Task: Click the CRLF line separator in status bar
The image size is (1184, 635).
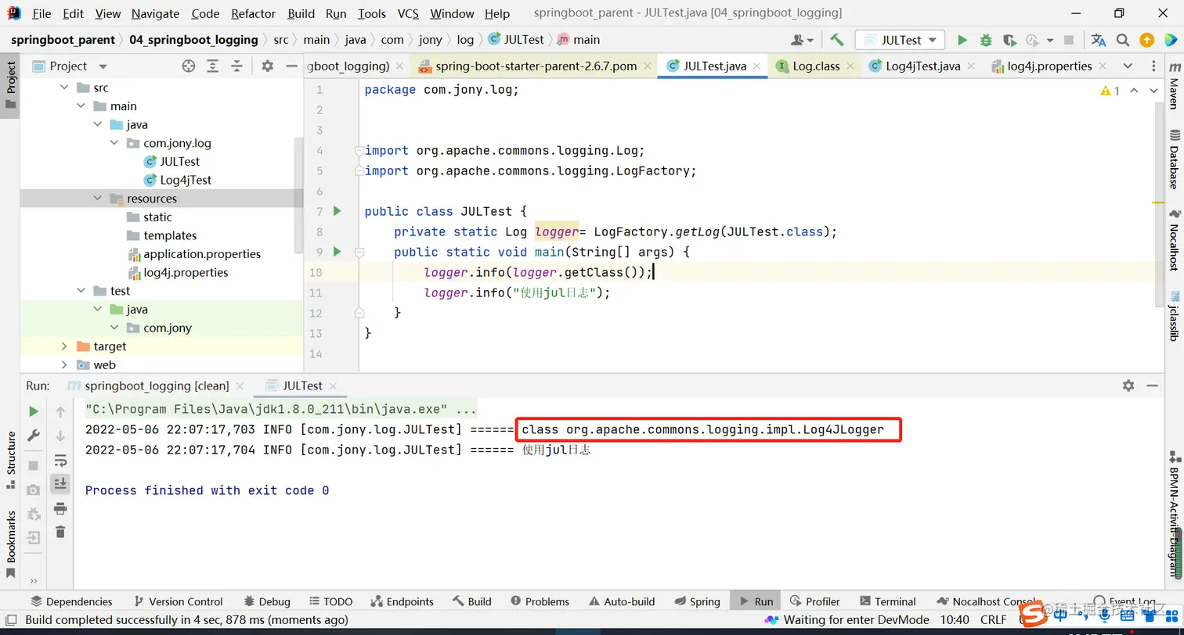Action: (x=994, y=620)
